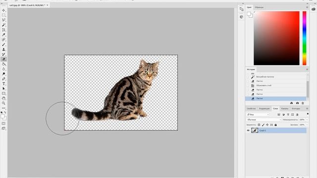Switch to the Коррекция tab
Screen dimensions: 317x178
[264, 109]
